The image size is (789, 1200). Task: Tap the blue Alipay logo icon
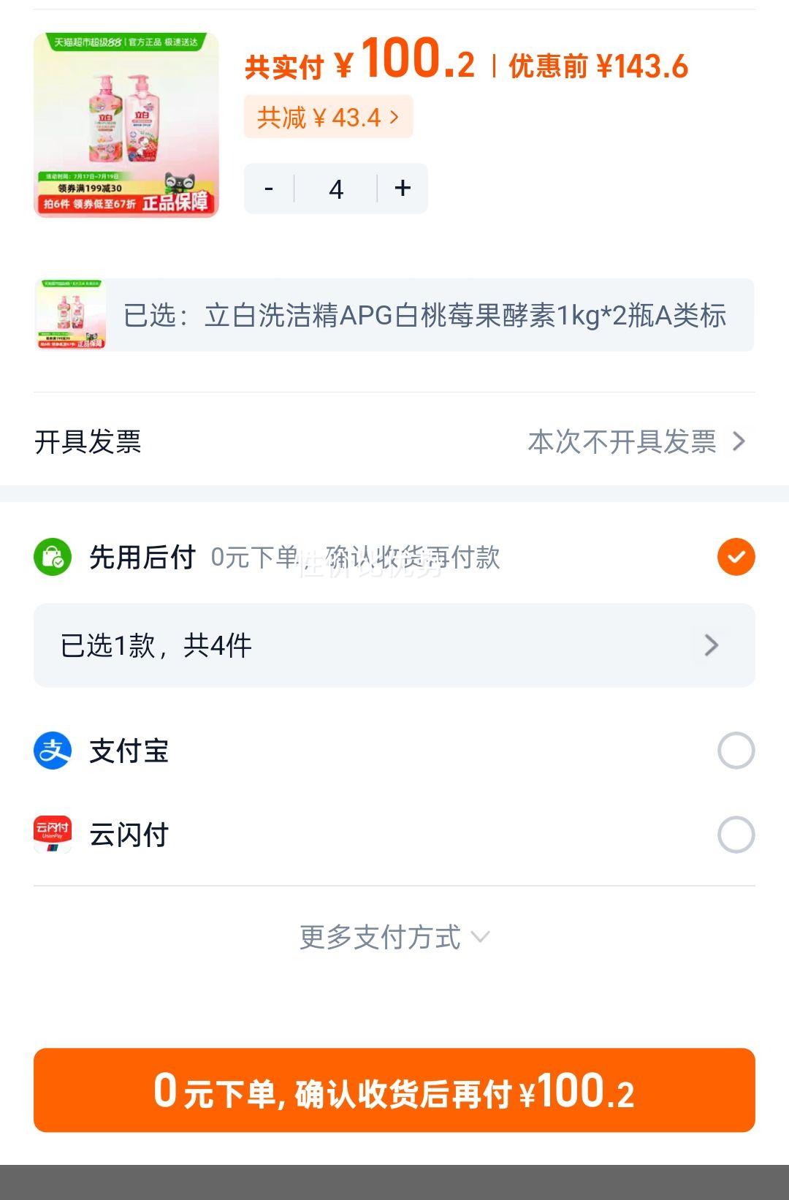(53, 751)
